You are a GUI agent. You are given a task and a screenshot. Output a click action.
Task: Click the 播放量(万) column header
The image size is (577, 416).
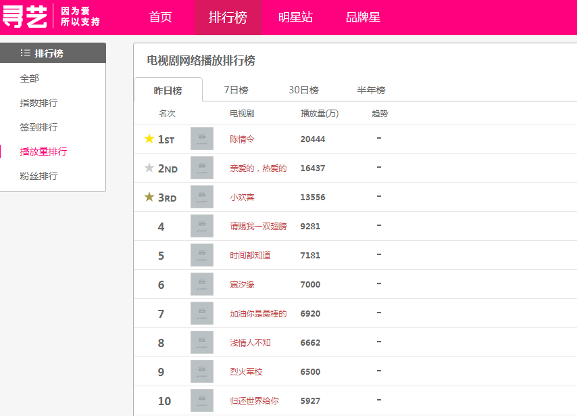320,113
